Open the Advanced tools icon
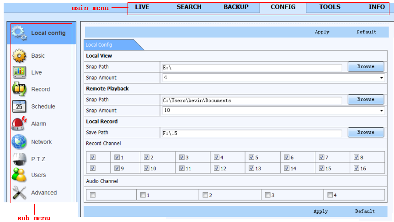This screenshot has height=222, width=394. coord(19,193)
